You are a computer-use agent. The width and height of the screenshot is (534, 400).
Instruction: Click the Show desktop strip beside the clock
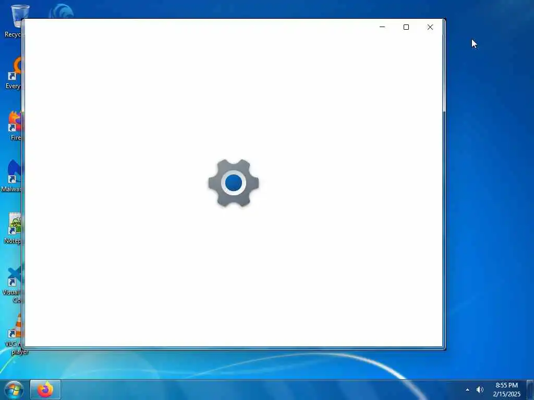coord(530,390)
